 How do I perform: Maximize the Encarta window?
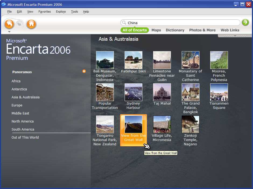click(242, 5)
